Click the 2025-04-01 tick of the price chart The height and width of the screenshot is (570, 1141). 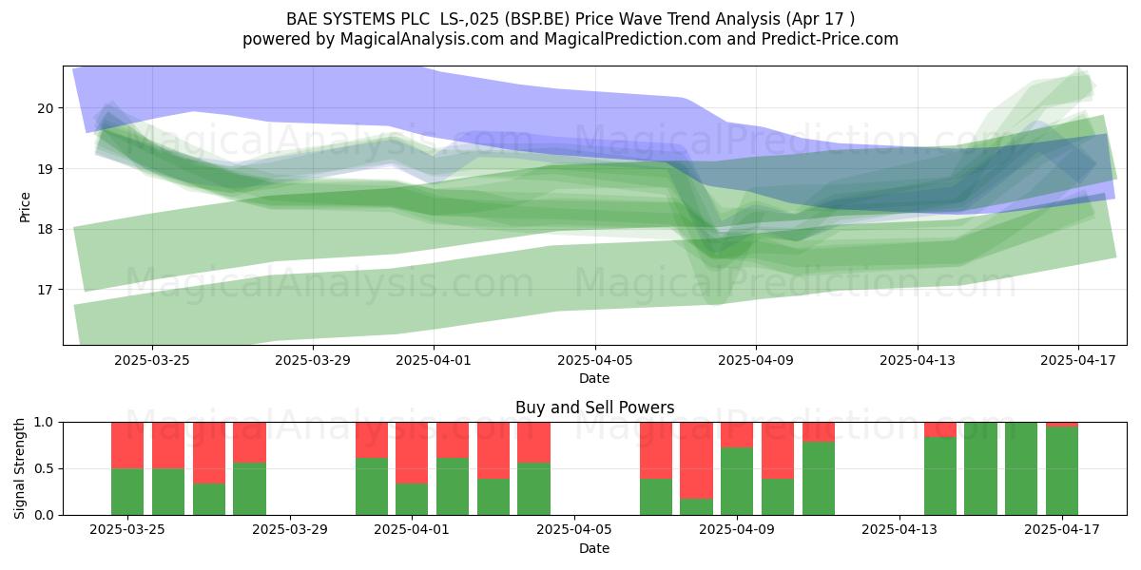click(x=433, y=360)
